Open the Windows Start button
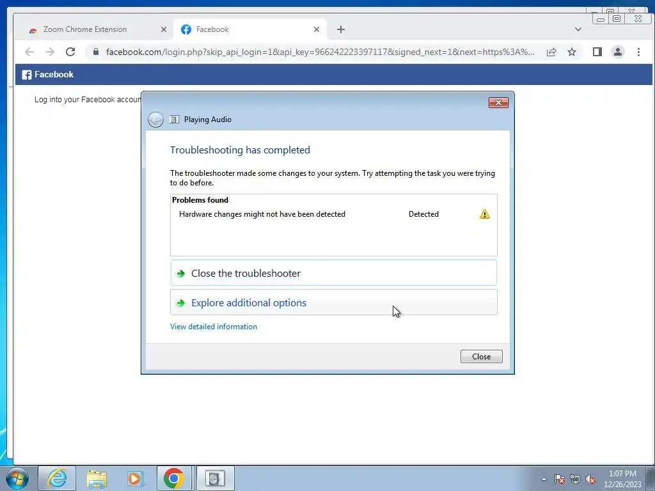Viewport: 655px width, 491px height. [17, 478]
